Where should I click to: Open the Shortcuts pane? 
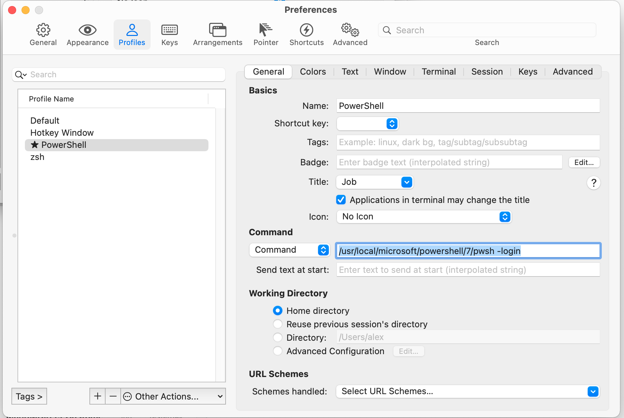tap(306, 34)
